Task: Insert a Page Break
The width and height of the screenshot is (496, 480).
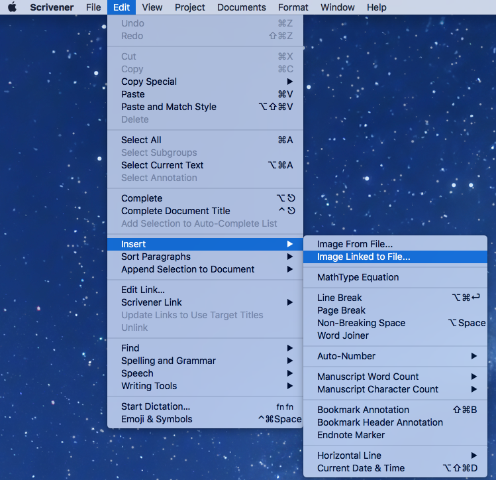Action: click(395, 310)
